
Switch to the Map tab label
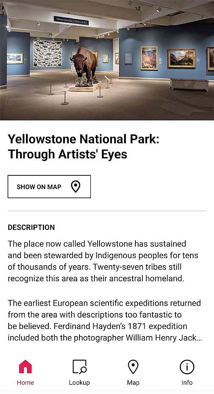coord(133,383)
